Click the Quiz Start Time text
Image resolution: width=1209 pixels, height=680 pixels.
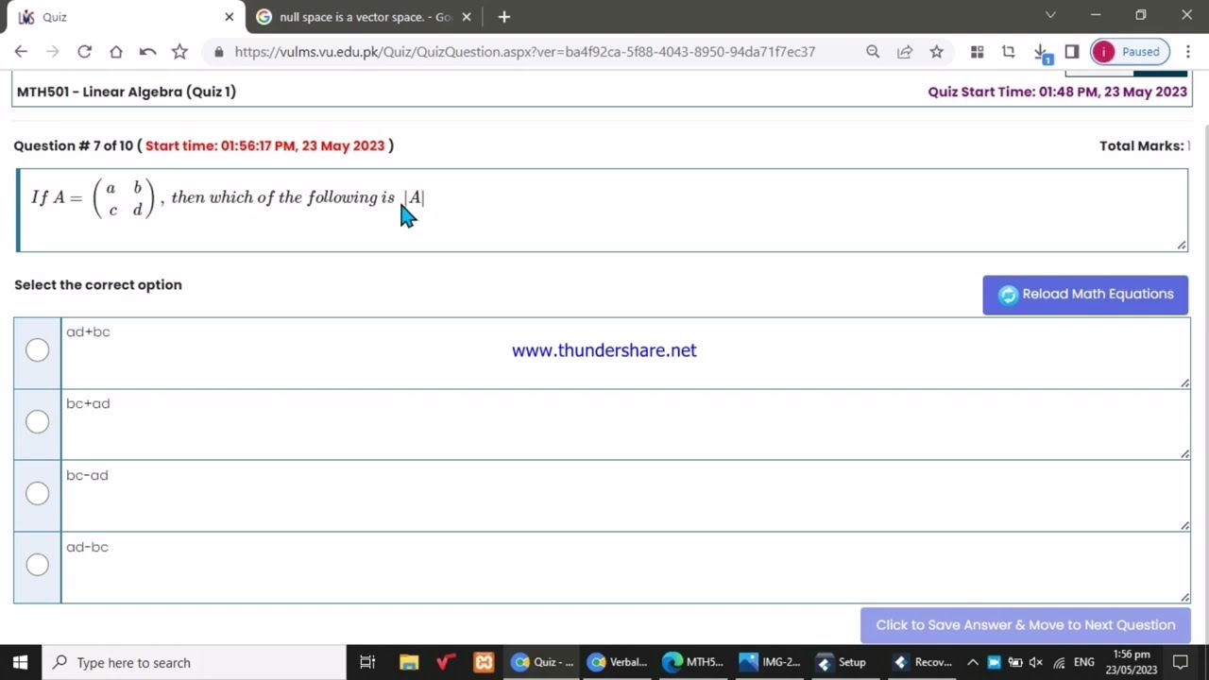1057,92
